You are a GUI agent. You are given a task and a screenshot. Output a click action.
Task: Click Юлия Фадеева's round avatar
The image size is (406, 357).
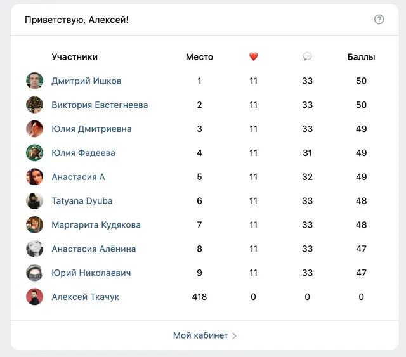point(34,153)
